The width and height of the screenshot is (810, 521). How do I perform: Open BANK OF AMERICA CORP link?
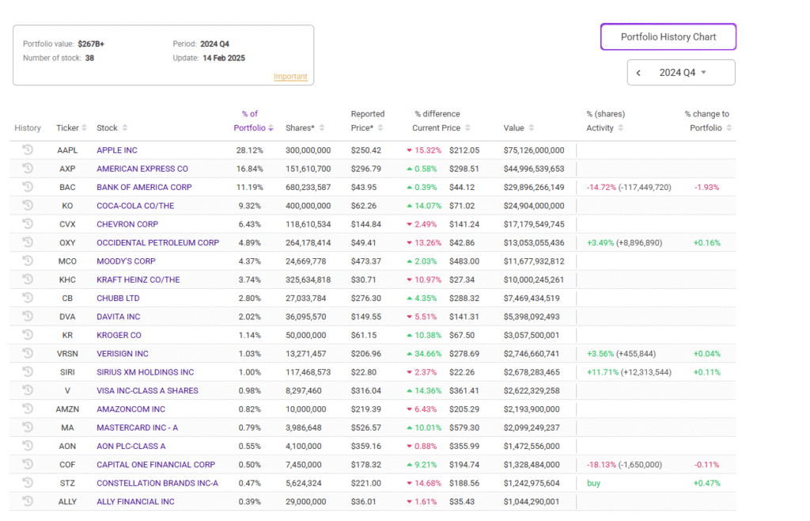[x=144, y=187]
